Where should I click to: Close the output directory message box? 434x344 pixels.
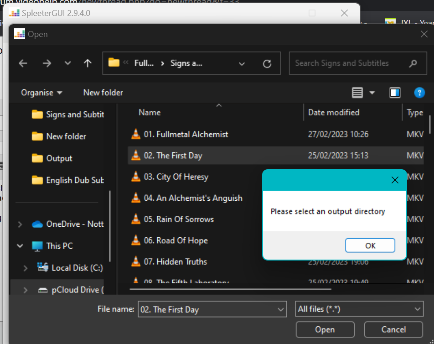click(x=395, y=180)
